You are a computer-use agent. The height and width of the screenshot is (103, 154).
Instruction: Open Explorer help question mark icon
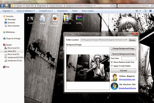pos(150,11)
